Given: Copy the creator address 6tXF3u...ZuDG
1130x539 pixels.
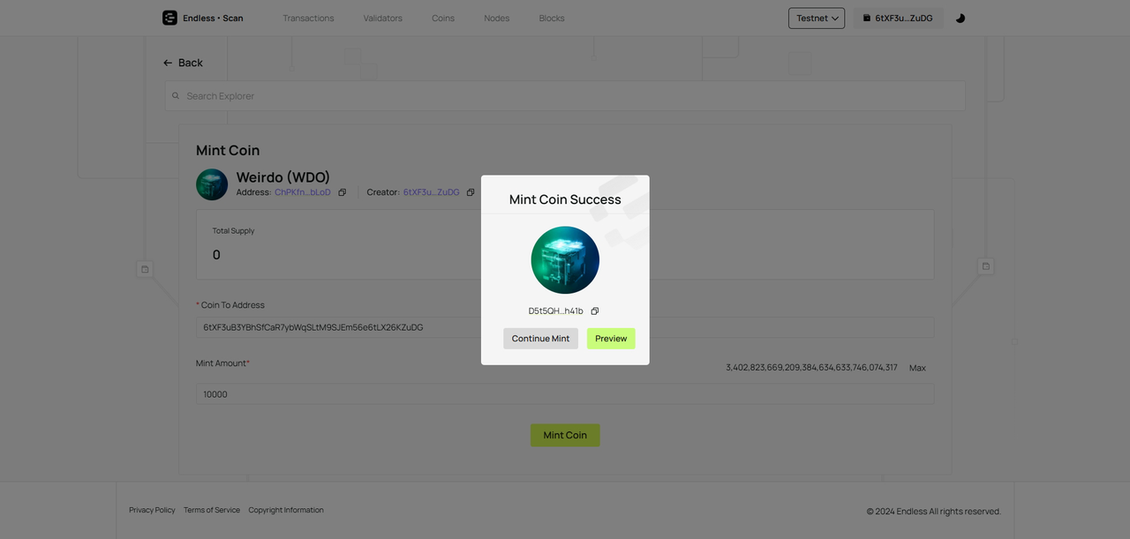Looking at the screenshot, I should click(x=471, y=192).
